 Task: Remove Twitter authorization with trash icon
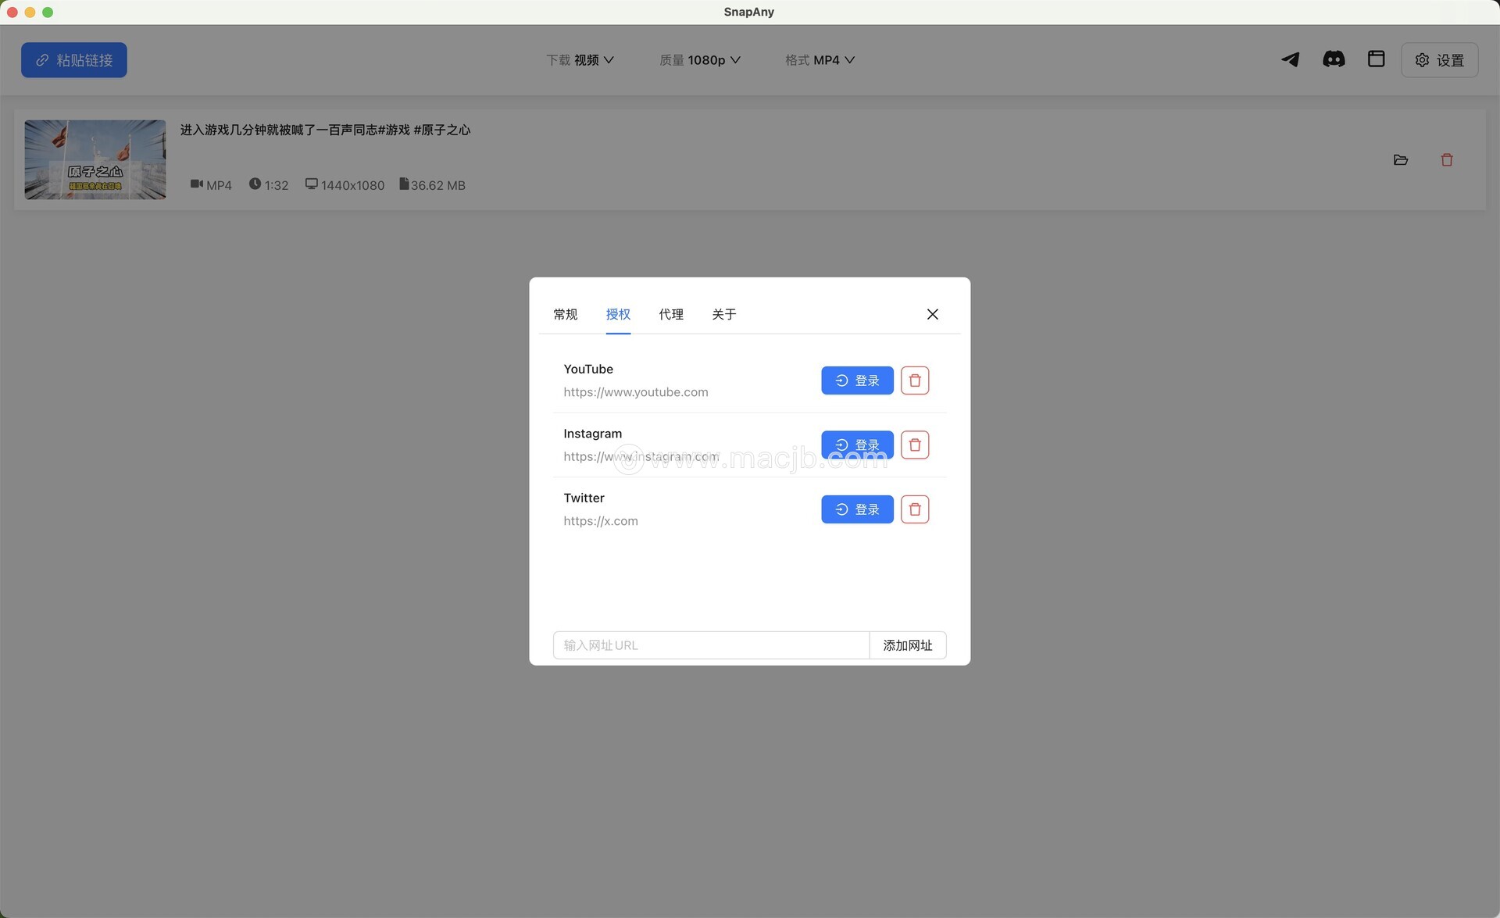click(x=915, y=509)
